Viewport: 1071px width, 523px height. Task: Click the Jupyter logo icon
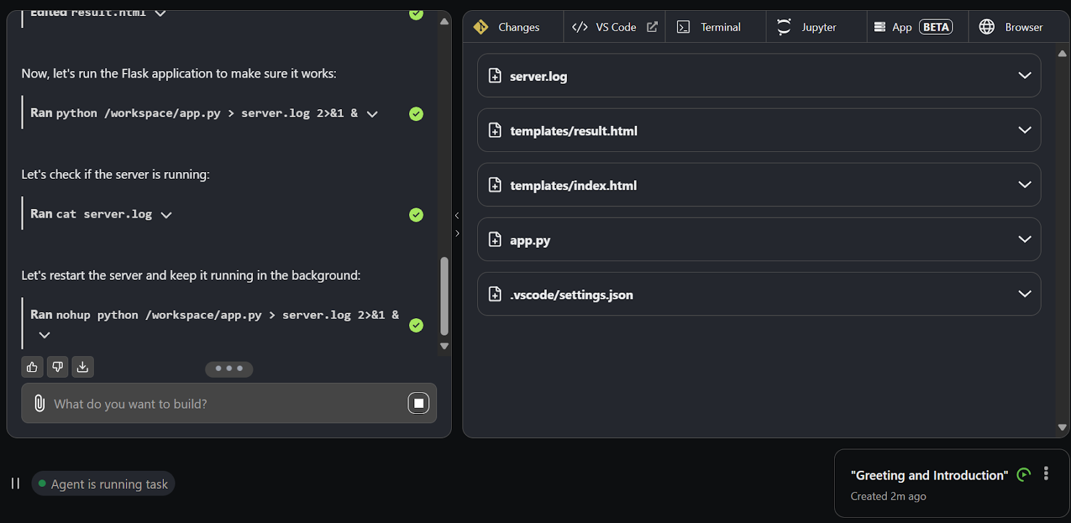pos(784,27)
